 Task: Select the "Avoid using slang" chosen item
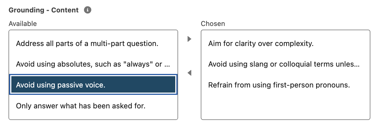point(284,64)
